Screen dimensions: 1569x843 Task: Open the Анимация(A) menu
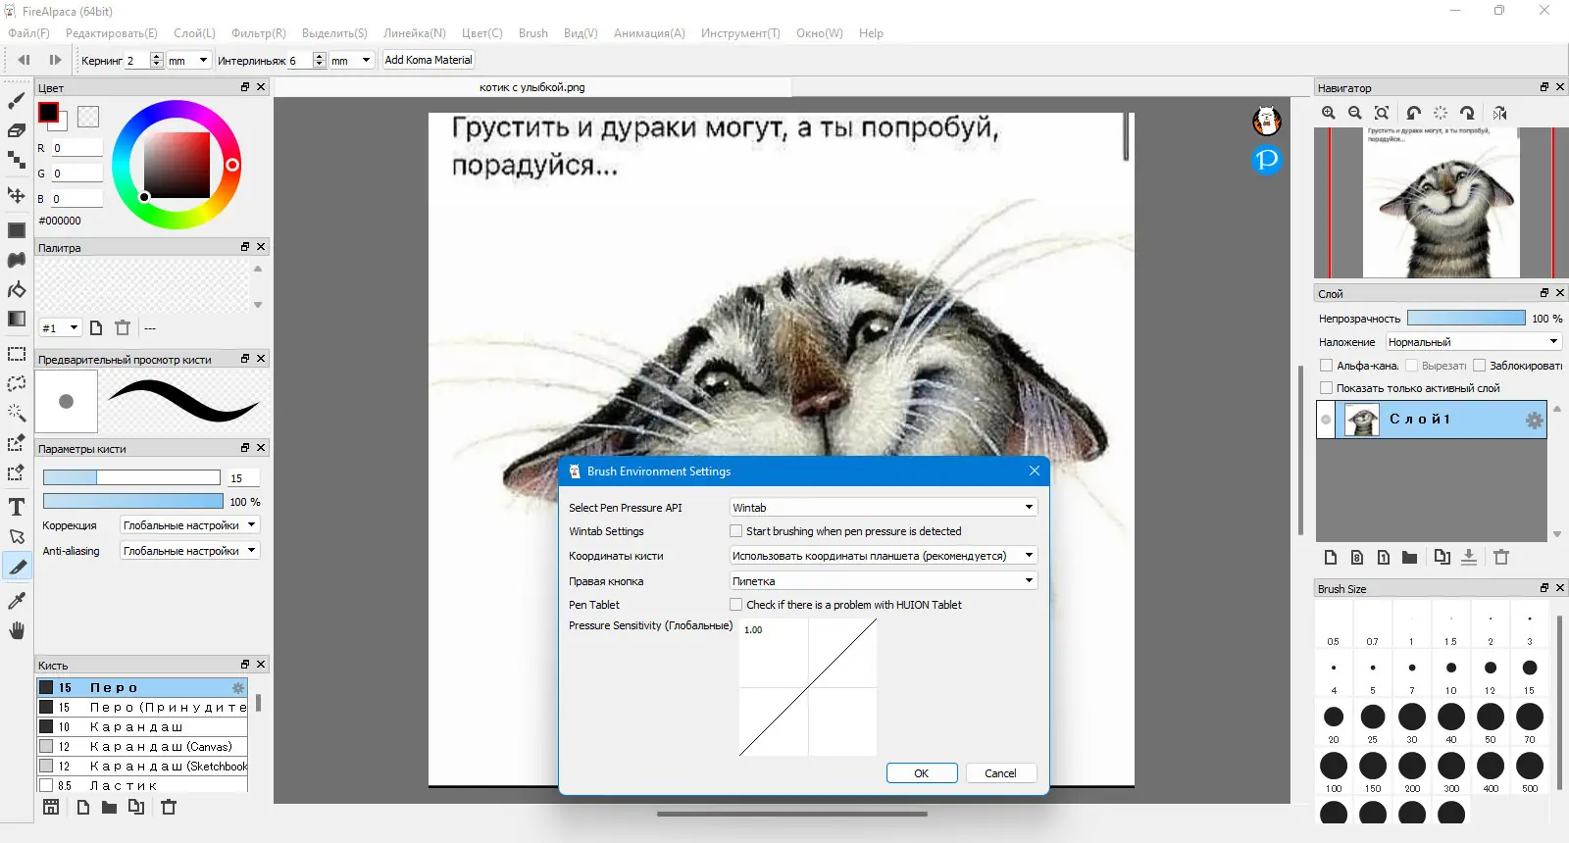click(649, 33)
